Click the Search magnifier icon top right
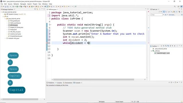Viewport: 183px width, 103px height. click(x=175, y=7)
